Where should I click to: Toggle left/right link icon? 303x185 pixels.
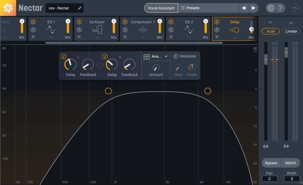pos(100,65)
